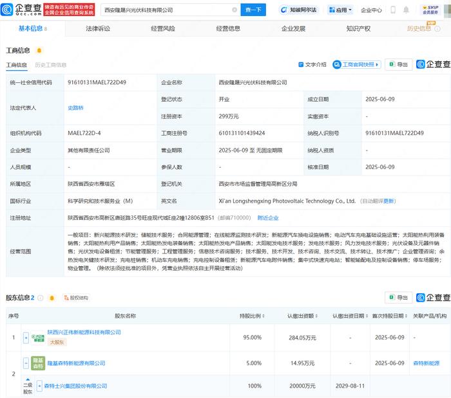Click 299万元 registered capital value
The height and width of the screenshot is (398, 451).
pos(229,116)
